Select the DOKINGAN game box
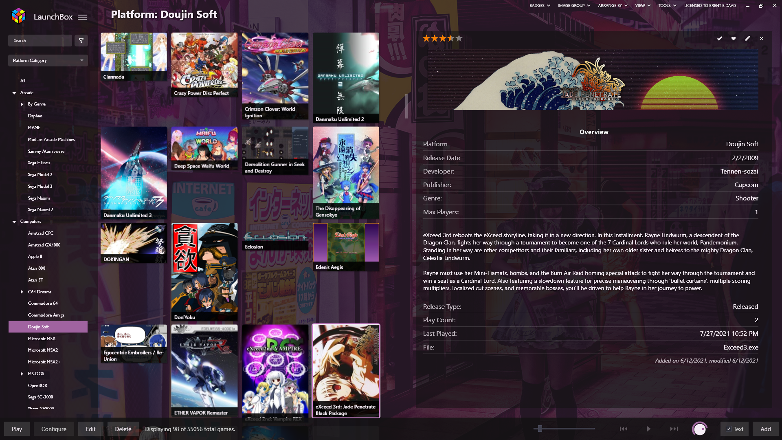The height and width of the screenshot is (440, 782). 134,243
